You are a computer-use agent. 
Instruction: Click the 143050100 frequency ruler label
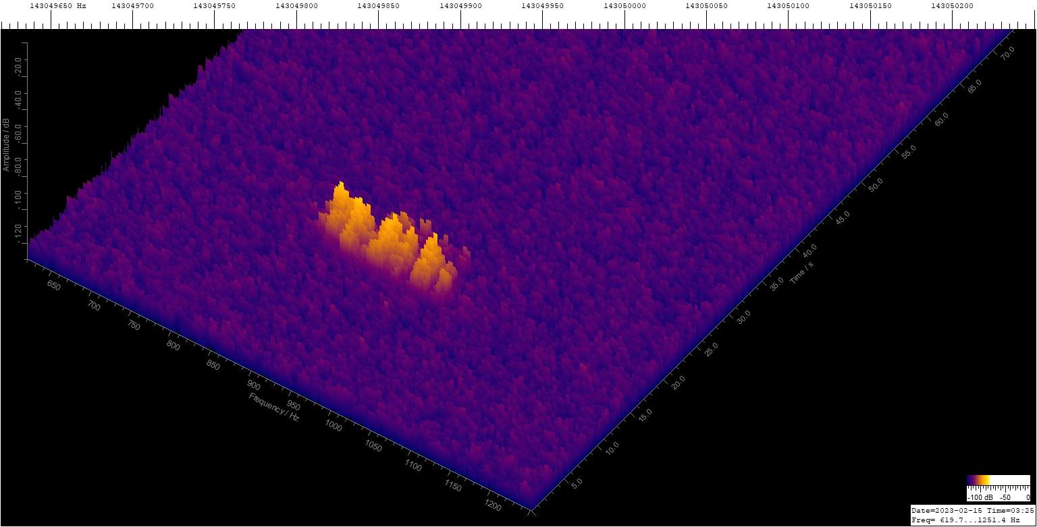tap(789, 6)
